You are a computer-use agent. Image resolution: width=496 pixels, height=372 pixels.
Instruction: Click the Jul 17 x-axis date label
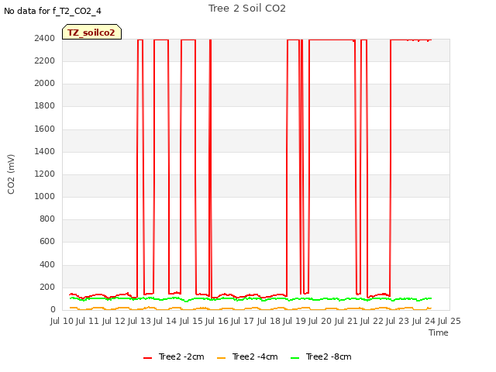[x=243, y=321]
